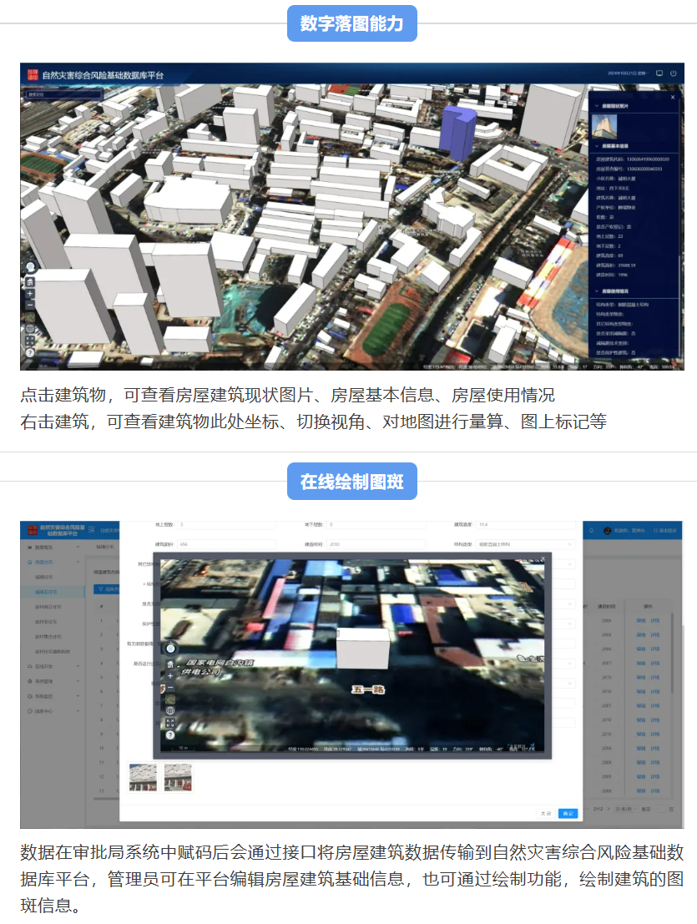This screenshot has height=924, width=697.
Task: Zoom out using minus icon in drawing map
Action: 170,687
